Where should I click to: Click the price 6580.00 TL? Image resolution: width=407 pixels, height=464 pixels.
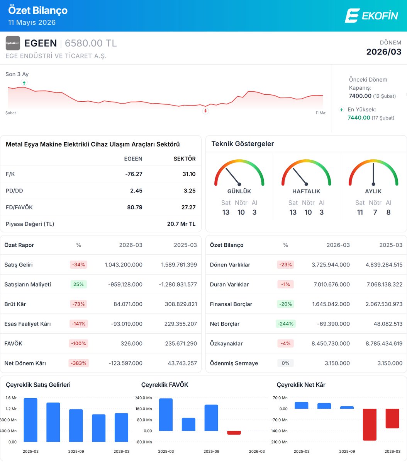pos(91,43)
